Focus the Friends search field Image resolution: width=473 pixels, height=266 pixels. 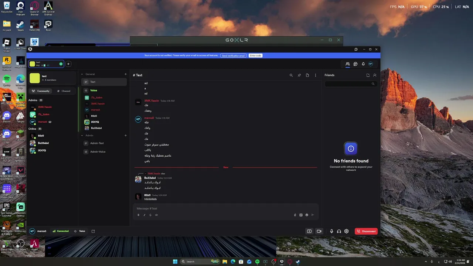tap(351, 84)
